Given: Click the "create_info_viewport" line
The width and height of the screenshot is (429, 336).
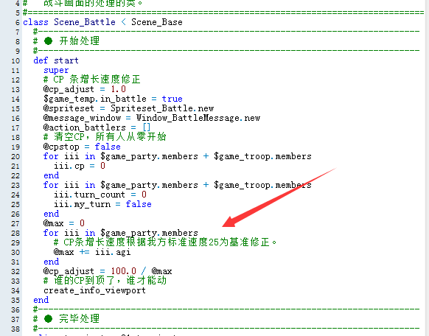Looking at the screenshot, I should (94, 290).
